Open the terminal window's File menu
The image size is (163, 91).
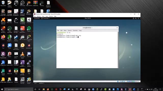coord(58,31)
